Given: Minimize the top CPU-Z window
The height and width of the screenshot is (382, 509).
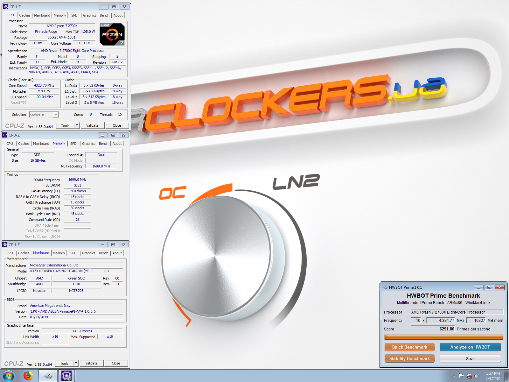Looking at the screenshot, I should pyautogui.click(x=103, y=7).
